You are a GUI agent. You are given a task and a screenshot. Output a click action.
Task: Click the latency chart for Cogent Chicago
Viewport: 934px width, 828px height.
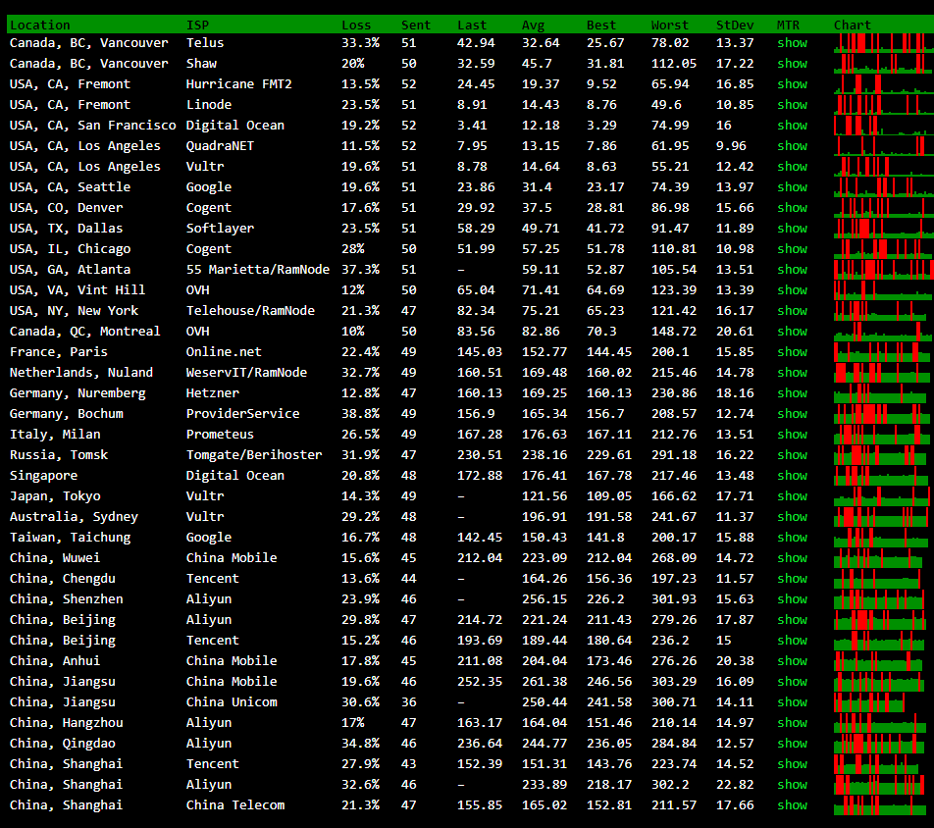point(882,249)
